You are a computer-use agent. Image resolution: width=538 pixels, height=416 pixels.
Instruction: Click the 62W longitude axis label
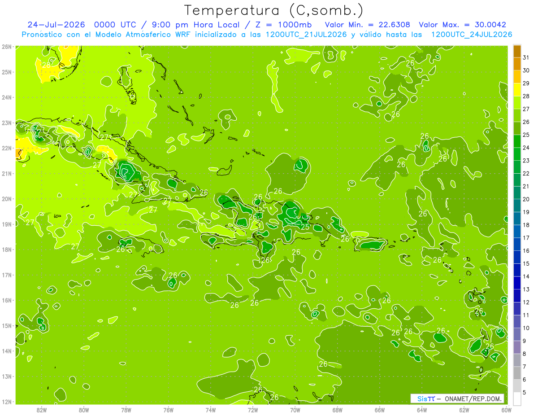click(x=464, y=410)
